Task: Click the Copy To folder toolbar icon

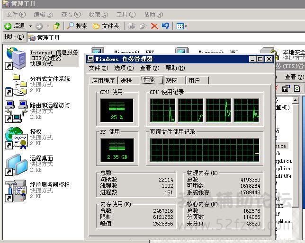Action: tap(143, 26)
